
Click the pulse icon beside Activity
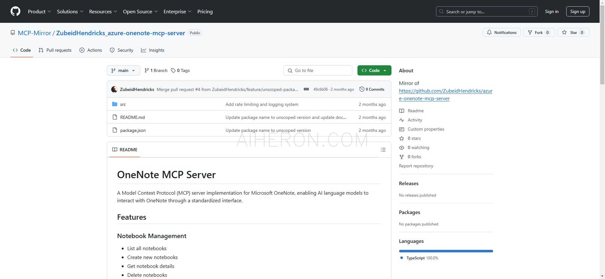(402, 120)
